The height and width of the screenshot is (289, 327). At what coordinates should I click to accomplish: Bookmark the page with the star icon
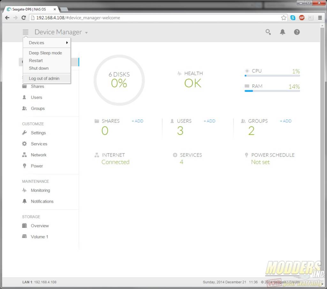point(284,18)
